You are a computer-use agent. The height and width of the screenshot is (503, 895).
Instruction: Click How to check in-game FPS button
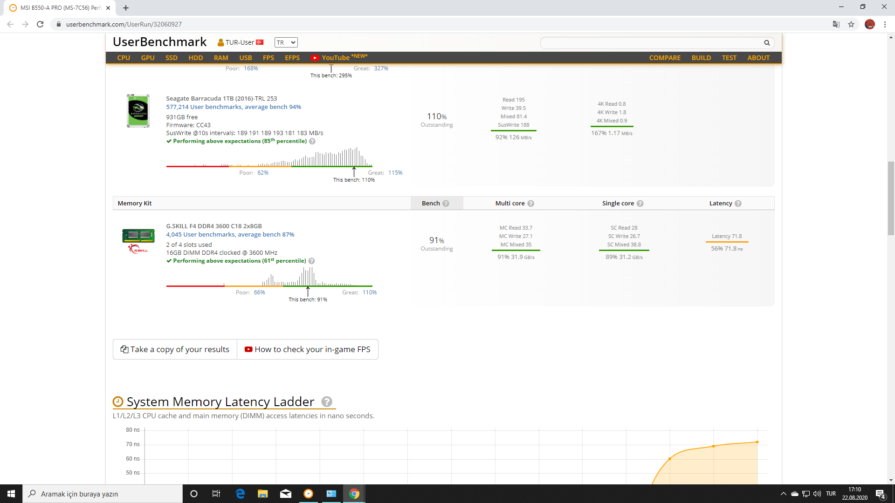(x=308, y=349)
